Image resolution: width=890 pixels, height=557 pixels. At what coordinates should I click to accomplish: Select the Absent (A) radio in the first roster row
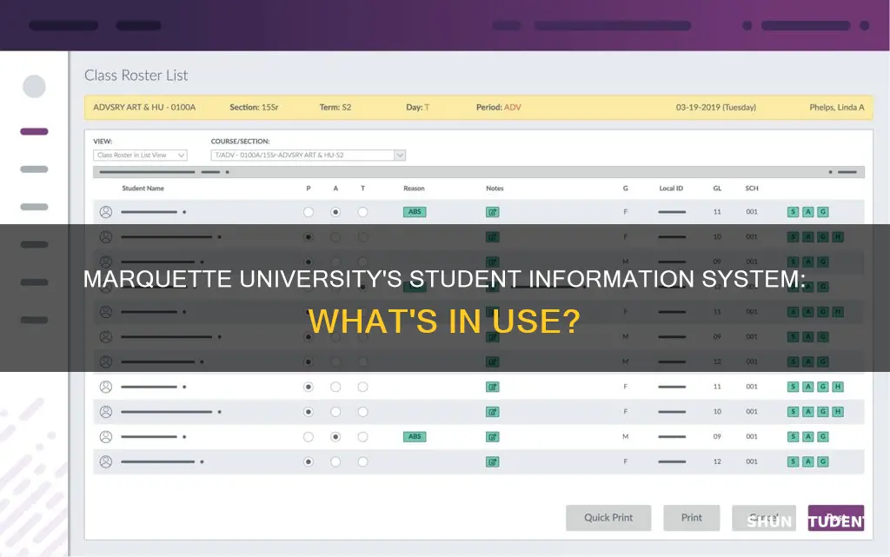point(335,212)
